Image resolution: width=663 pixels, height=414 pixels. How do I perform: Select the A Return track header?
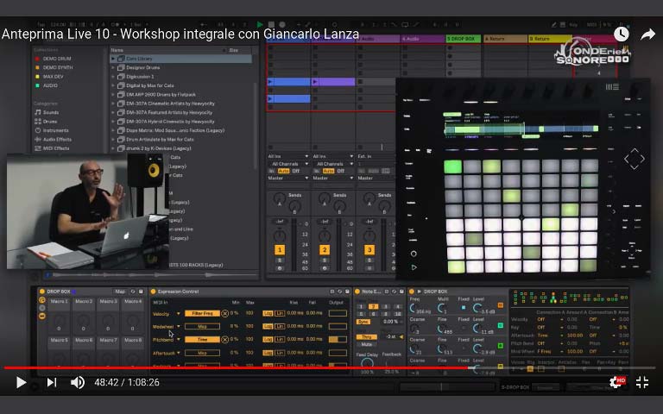tap(505, 39)
